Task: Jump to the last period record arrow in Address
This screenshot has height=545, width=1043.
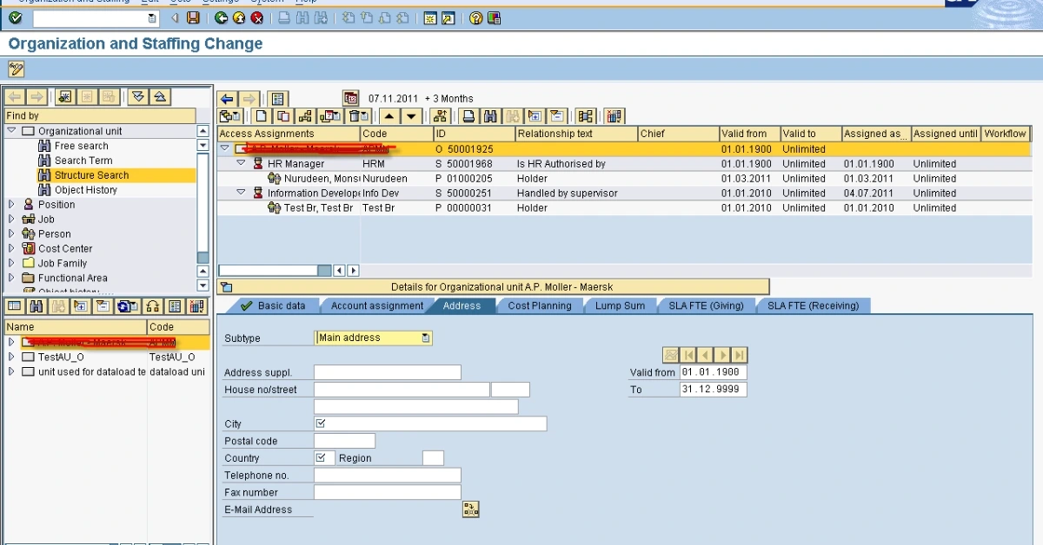Action: (x=740, y=355)
